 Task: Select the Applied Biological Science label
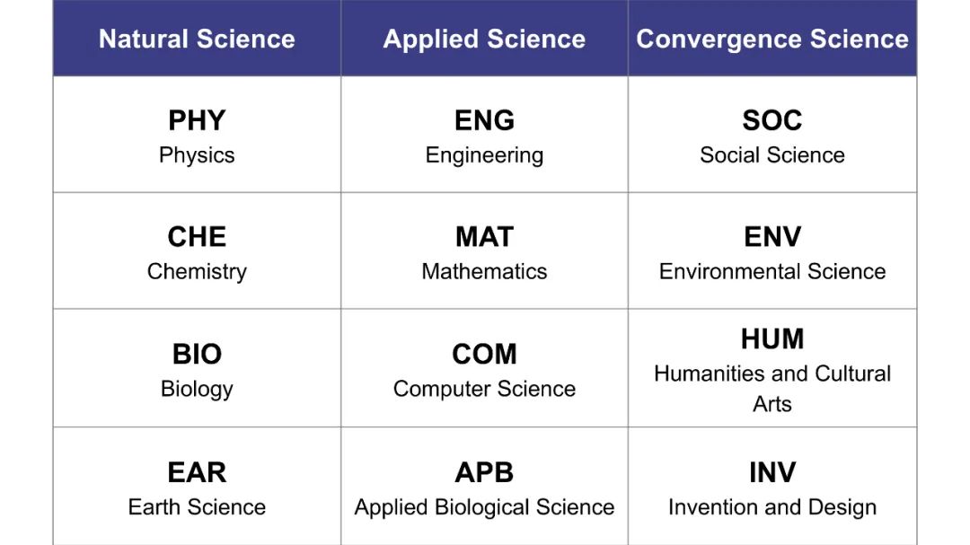(484, 507)
